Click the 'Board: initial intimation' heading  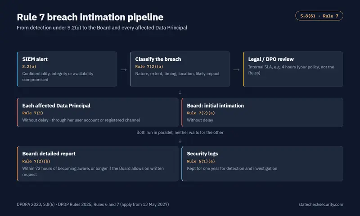tap(216, 106)
